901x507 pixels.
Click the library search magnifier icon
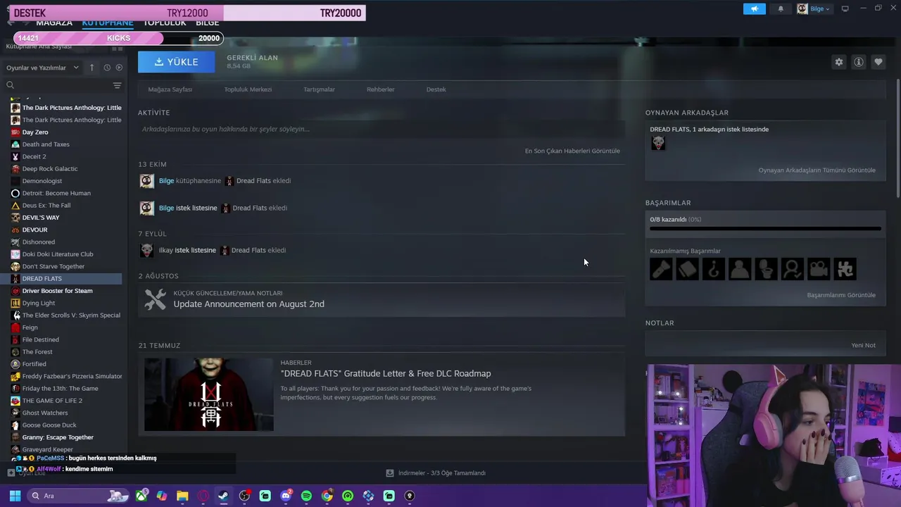[x=10, y=85]
